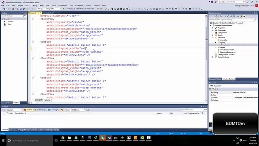Expand References node in Solution Explorer

tap(213, 30)
